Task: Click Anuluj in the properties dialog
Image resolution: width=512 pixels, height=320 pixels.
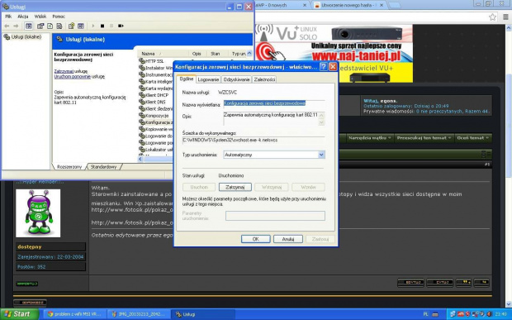Action: point(288,239)
